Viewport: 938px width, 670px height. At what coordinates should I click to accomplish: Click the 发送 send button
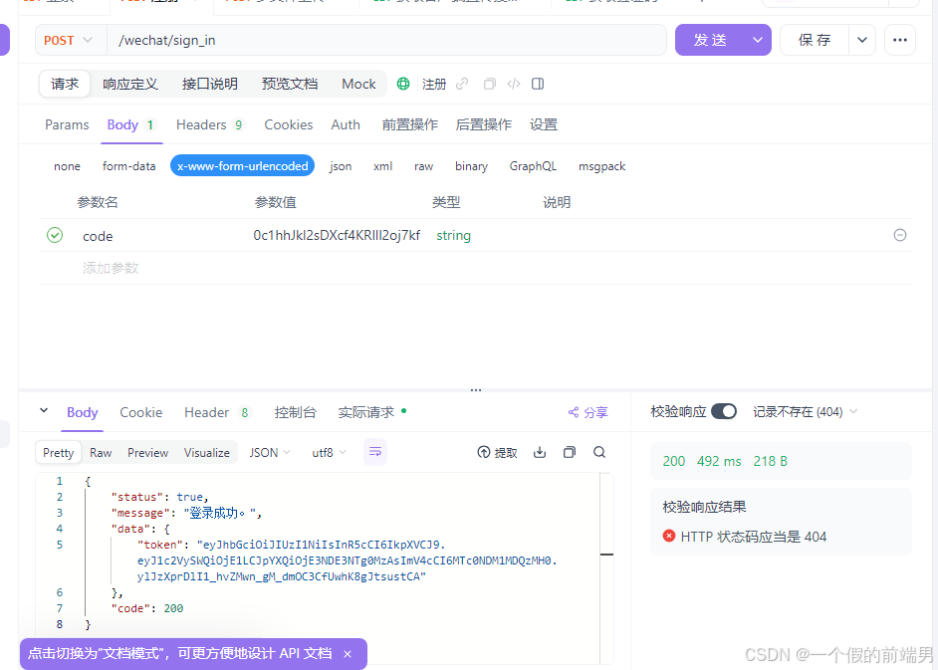[x=710, y=40]
